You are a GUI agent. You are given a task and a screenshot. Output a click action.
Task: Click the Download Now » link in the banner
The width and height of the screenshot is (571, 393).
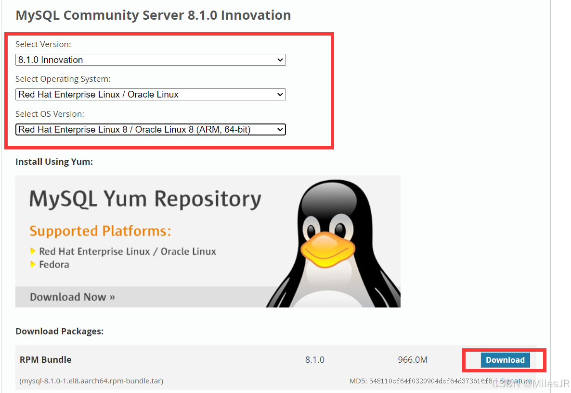(73, 297)
